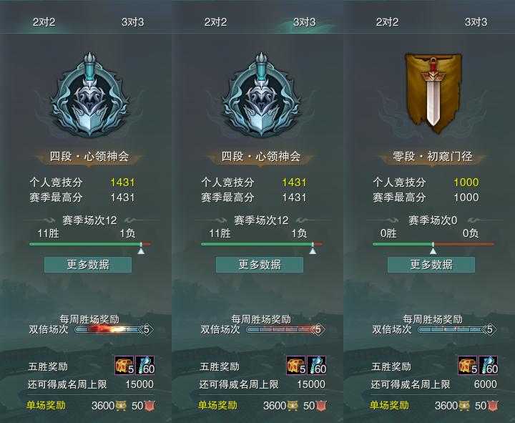
Task: Select the highlighted 3对3 tab in middle panel
Action: [304, 22]
